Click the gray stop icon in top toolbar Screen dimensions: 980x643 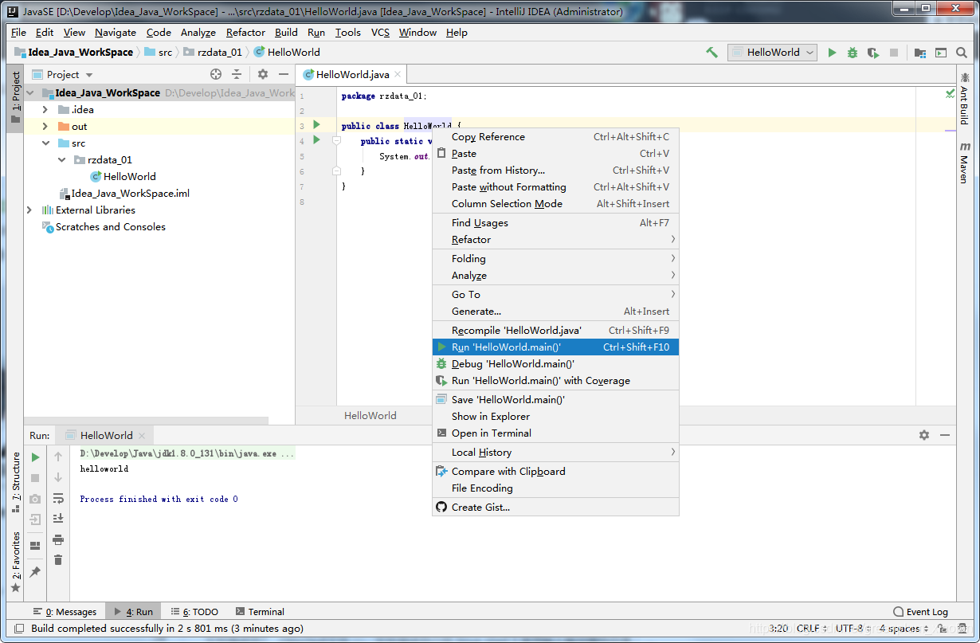tap(894, 53)
